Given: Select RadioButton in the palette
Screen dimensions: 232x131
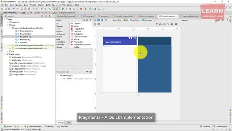Looking at the screenshot, I should (78, 34).
